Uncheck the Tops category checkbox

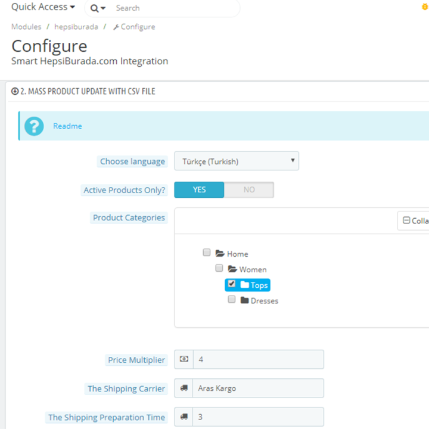[231, 284]
